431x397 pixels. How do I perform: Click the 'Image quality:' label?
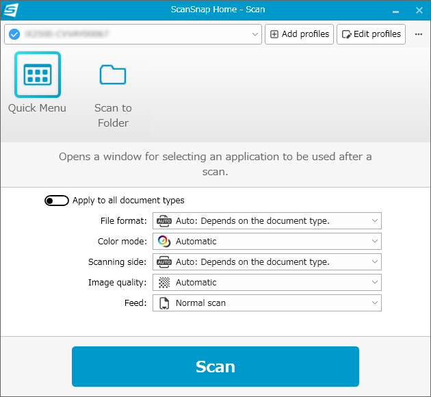coord(118,283)
